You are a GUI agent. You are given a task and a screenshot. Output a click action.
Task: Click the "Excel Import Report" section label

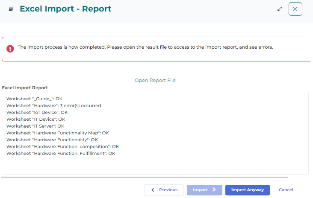pos(25,87)
